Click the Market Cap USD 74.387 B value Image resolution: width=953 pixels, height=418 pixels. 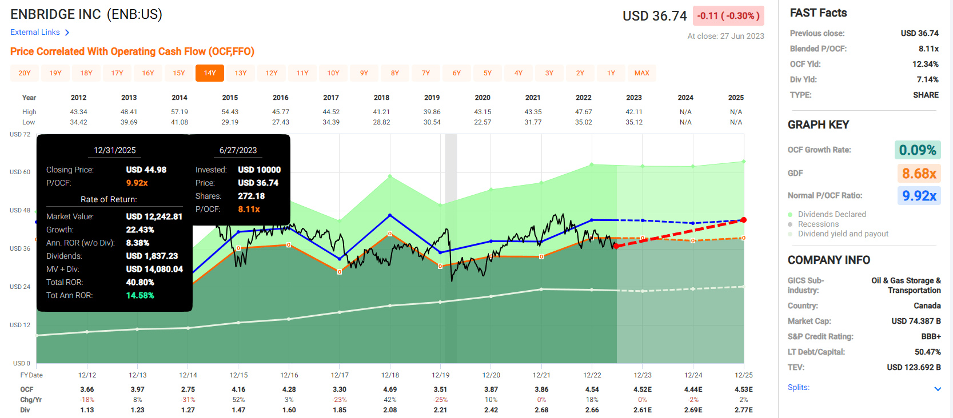click(x=916, y=321)
